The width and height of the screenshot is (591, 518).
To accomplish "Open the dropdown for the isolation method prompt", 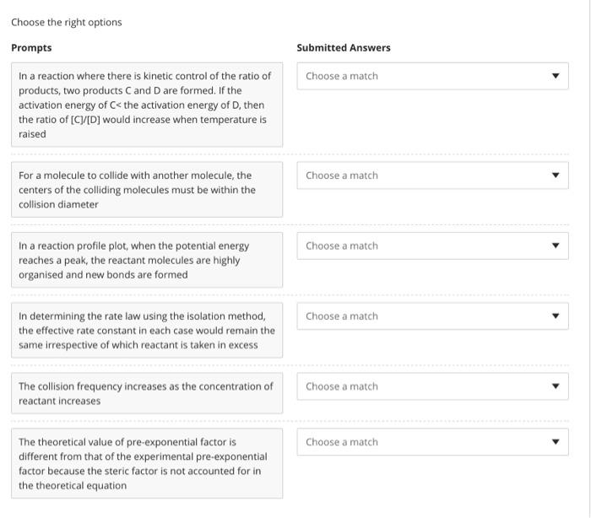I will (431, 316).
